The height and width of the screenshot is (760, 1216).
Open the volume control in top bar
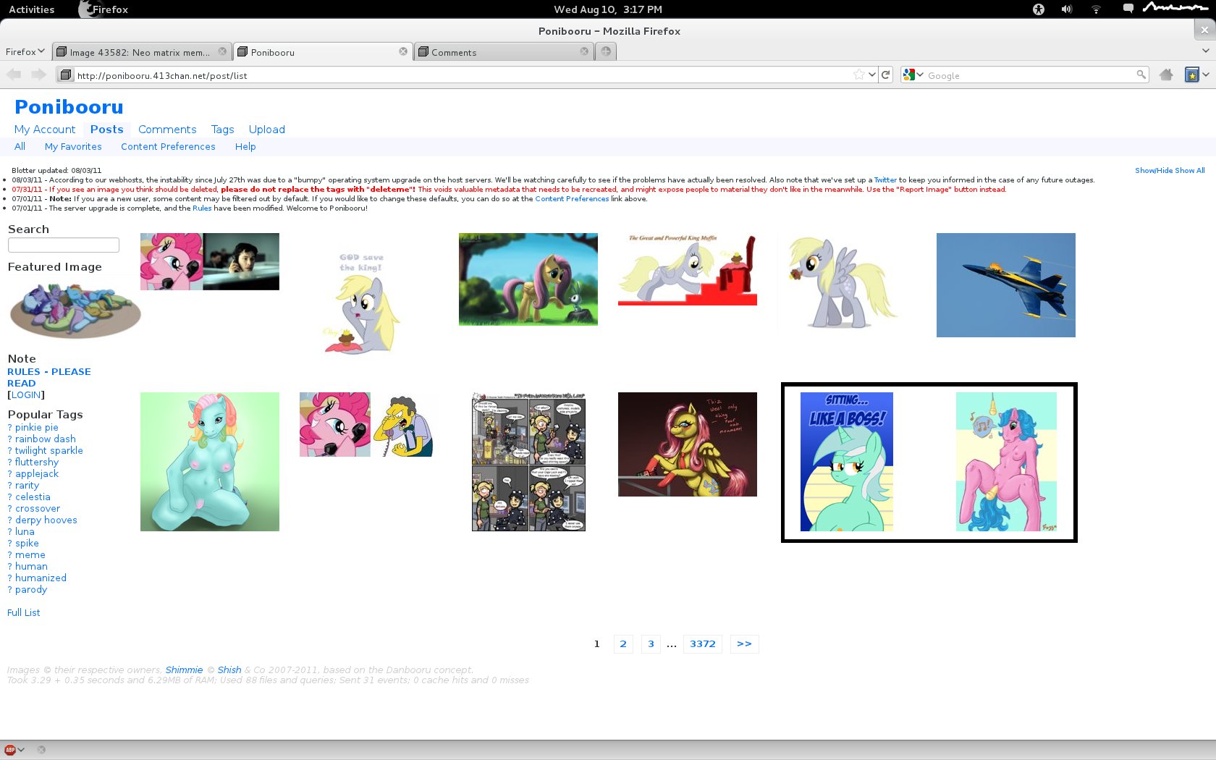pos(1067,9)
